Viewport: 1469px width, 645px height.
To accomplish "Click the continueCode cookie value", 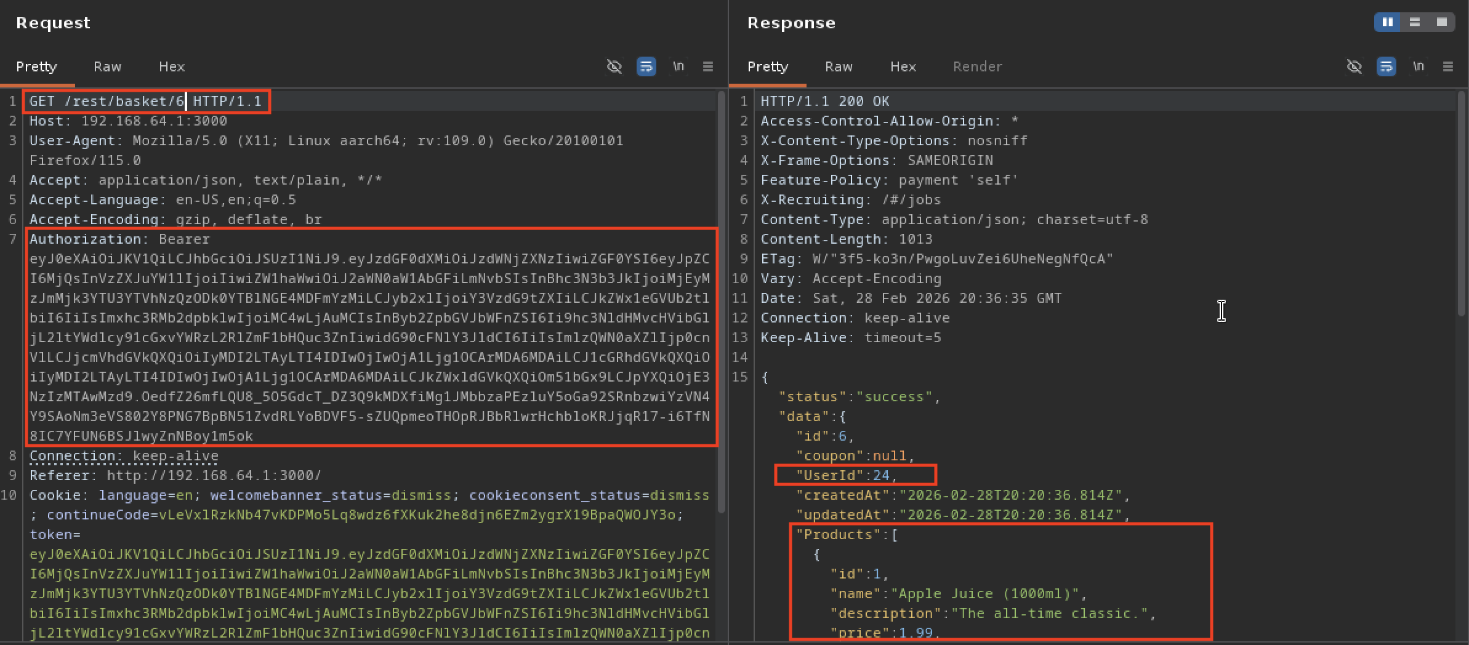I will 417,515.
